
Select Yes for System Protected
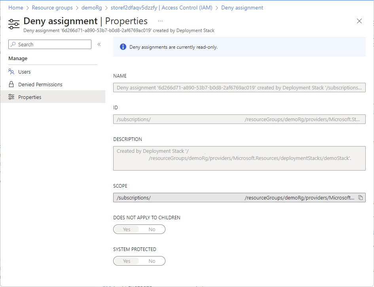(x=127, y=261)
